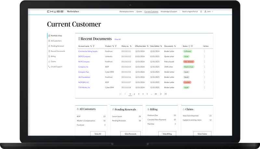Image resolution: width=260 pixels, height=149 pixels.
Task: Select Portfolio View in sidebar
Action: point(56,36)
